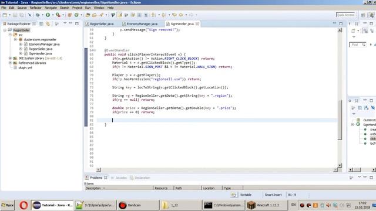
Task: Click the Location column header
Action: coord(211,188)
